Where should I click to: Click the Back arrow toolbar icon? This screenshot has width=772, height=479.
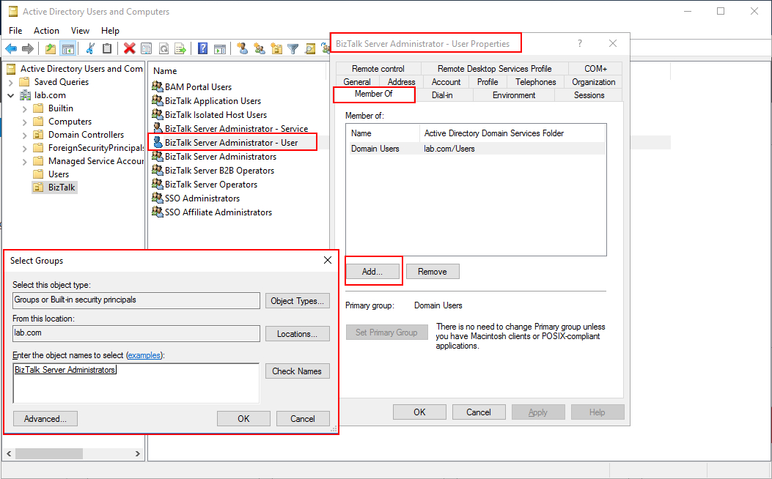tap(11, 48)
